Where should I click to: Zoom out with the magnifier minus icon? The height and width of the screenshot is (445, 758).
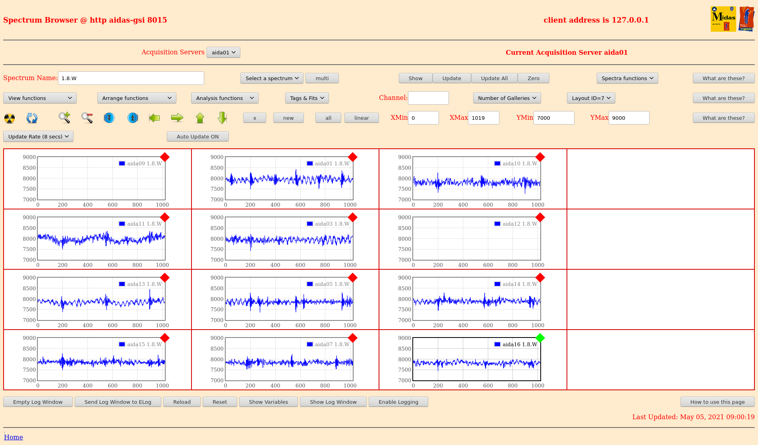(87, 118)
